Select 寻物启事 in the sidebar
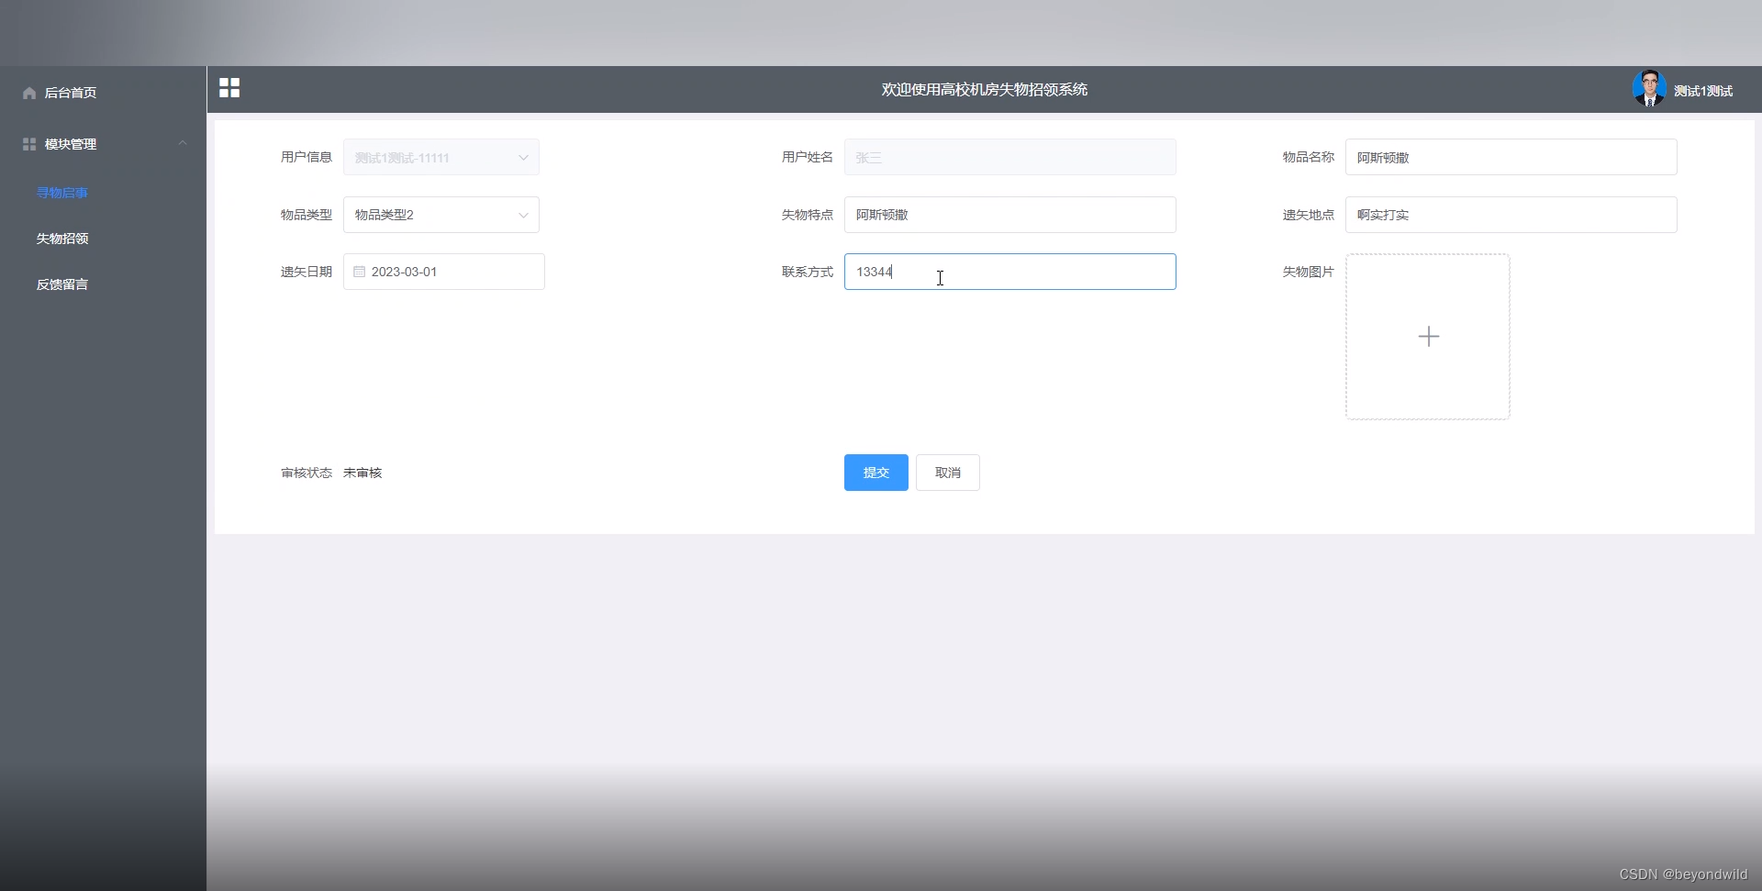The width and height of the screenshot is (1762, 891). [x=61, y=193]
